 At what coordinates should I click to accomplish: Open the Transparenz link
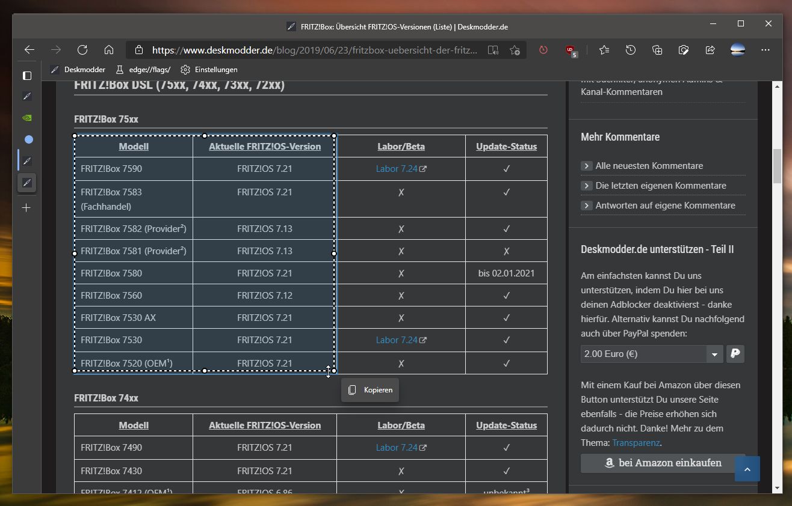pos(636,443)
